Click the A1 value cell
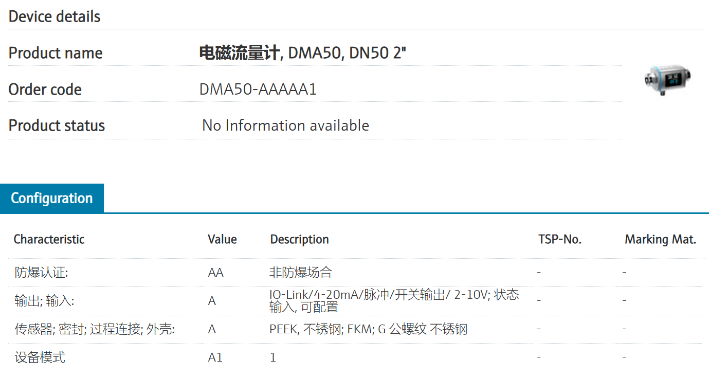709x377 pixels. coord(215,357)
